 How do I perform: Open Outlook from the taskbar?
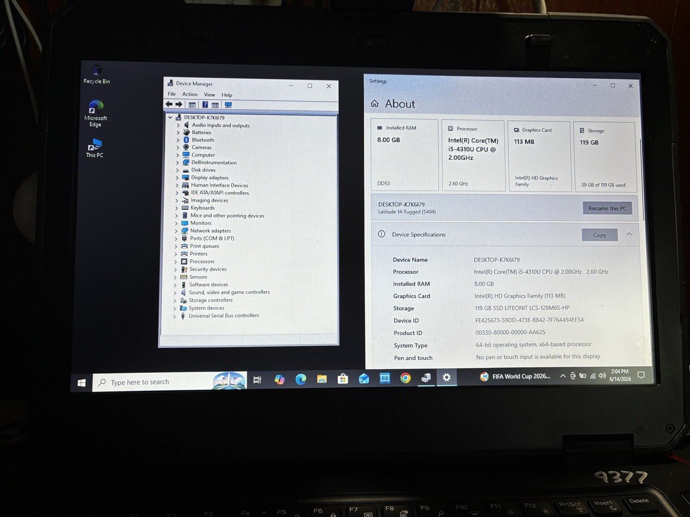[x=364, y=378]
